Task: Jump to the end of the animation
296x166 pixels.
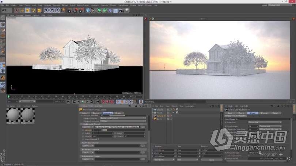Action: point(98,102)
